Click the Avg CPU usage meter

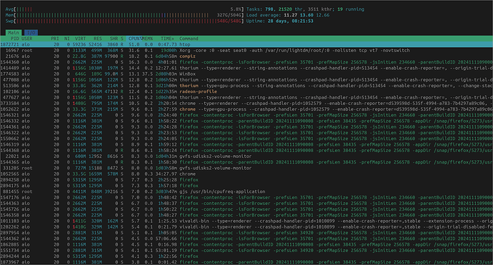(x=124, y=9)
